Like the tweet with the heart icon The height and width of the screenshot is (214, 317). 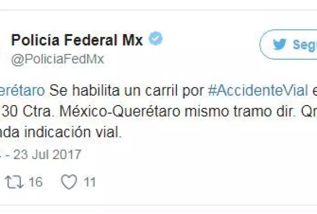point(69,181)
